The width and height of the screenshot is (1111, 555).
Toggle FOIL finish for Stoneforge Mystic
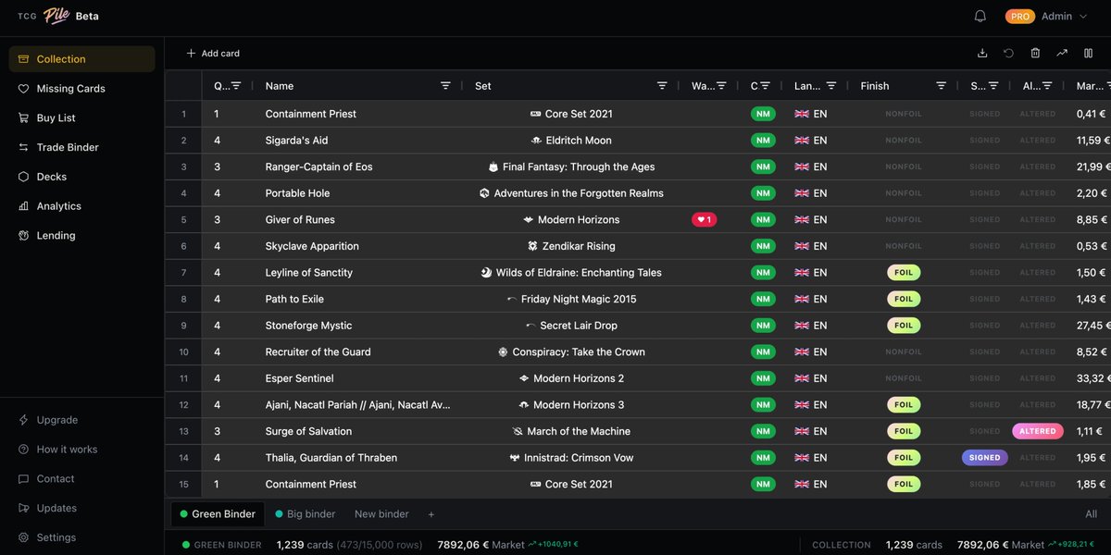pyautogui.click(x=904, y=326)
